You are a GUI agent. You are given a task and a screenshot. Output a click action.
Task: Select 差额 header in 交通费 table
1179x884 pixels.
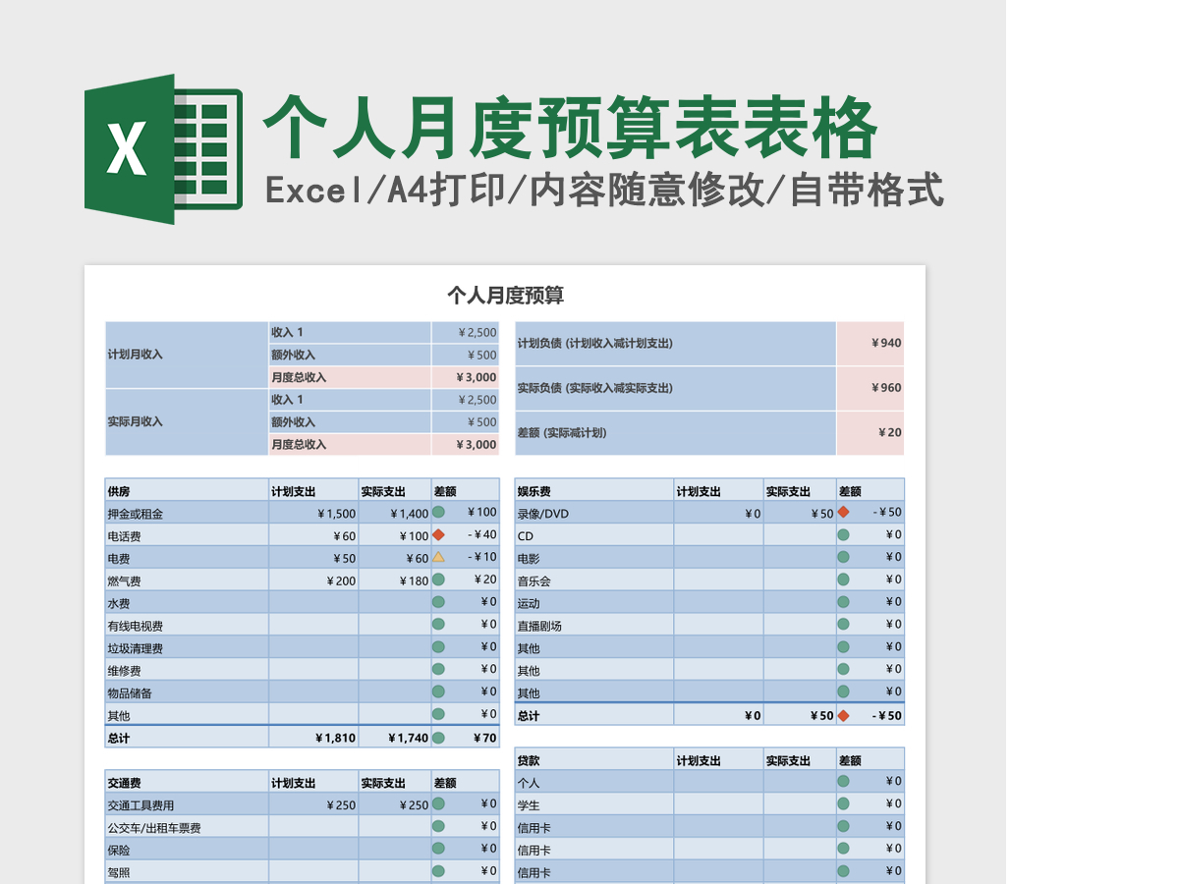point(466,782)
